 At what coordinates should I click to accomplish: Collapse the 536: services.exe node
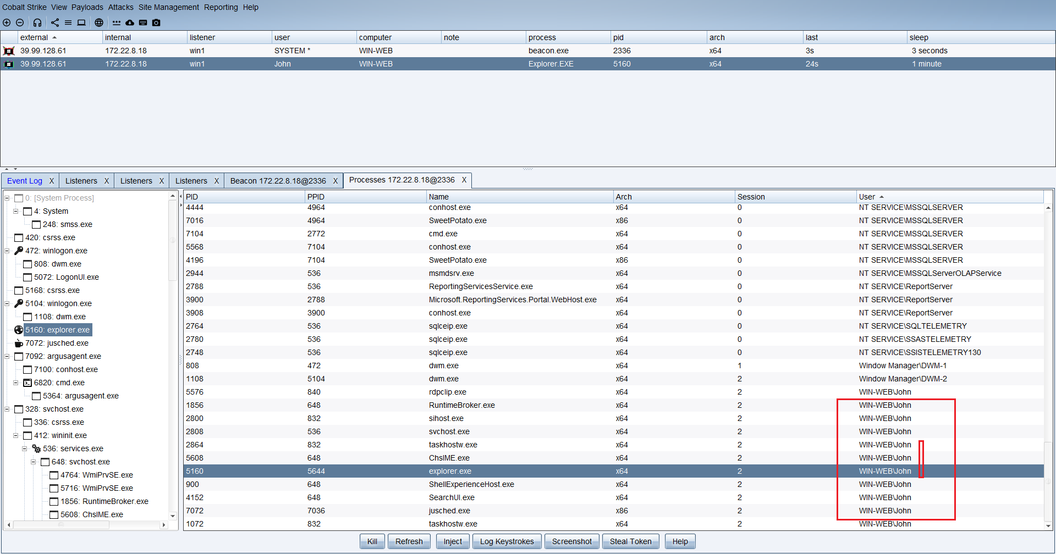tap(25, 448)
